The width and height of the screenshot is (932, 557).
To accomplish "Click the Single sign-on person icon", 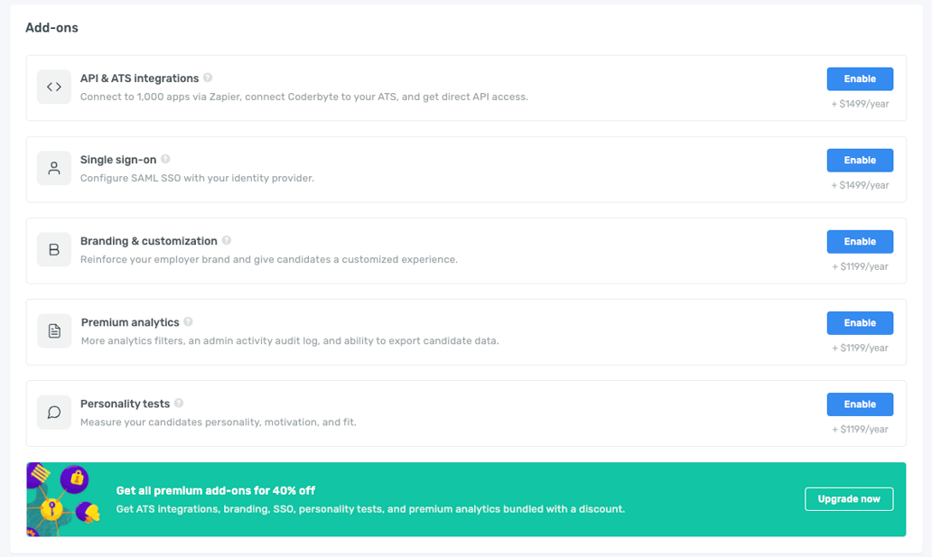I will click(x=53, y=168).
